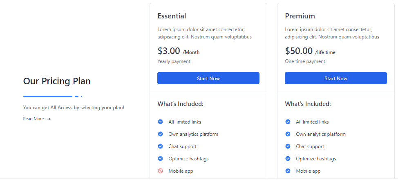Click the Lorem ipsum description in Premium card
This screenshot has width=398, height=180.
click(332, 33)
